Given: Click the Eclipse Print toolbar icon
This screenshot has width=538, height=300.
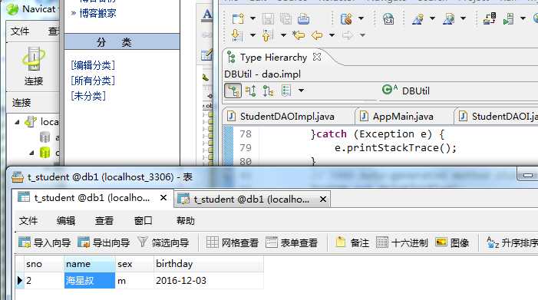Looking at the screenshot, I should point(303,18).
